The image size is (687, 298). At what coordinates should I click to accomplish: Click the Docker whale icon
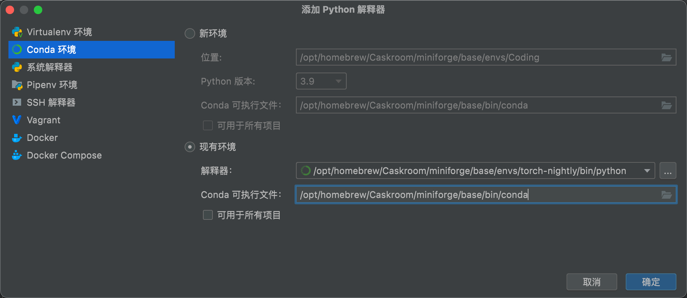pyautogui.click(x=17, y=138)
